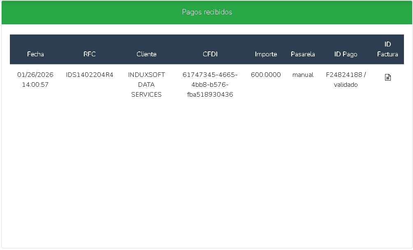This screenshot has width=413, height=250.
Task: Select the CFDI UUID starting with 61747345
Action: click(210, 85)
